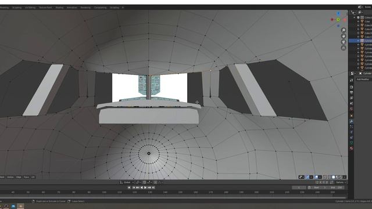The height and width of the screenshot is (209, 372).
Task: Open the Vertex menu
Action: [x=10, y=177]
